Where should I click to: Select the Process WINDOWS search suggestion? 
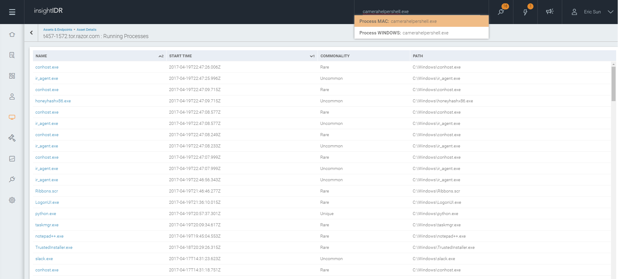tap(421, 33)
